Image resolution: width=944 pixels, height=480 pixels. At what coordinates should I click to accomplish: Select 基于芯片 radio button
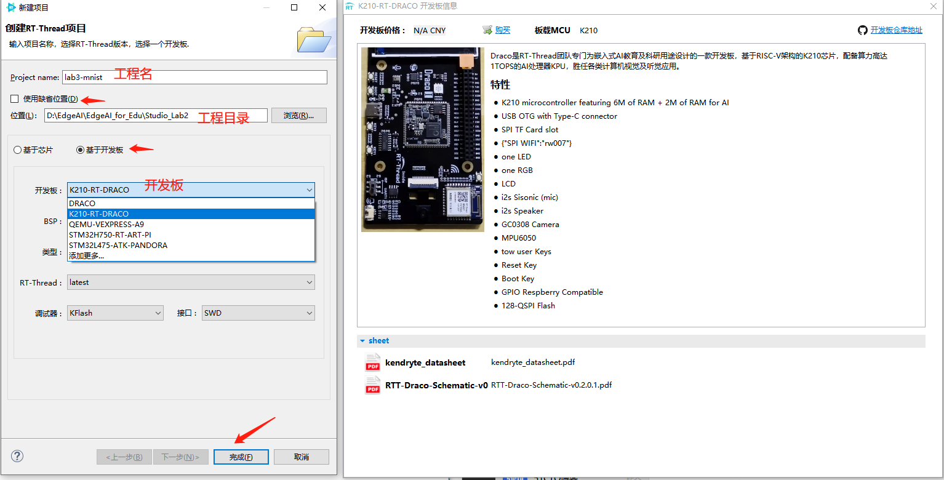(18, 150)
